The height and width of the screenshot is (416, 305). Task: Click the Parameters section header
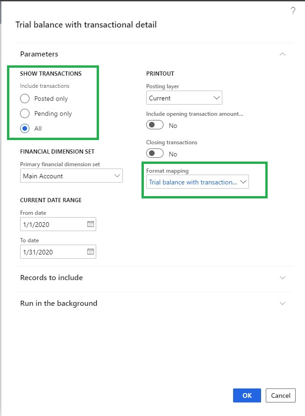39,54
